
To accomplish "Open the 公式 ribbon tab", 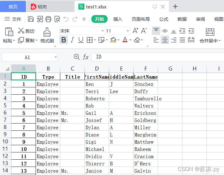I will tap(164, 19).
